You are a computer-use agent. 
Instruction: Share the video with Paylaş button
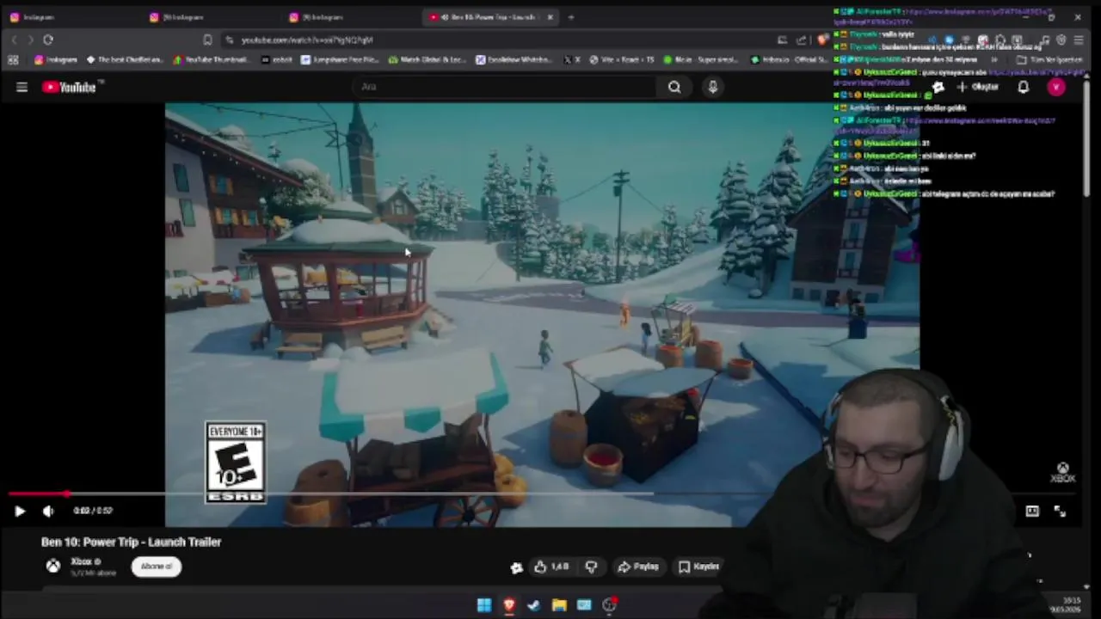point(637,567)
